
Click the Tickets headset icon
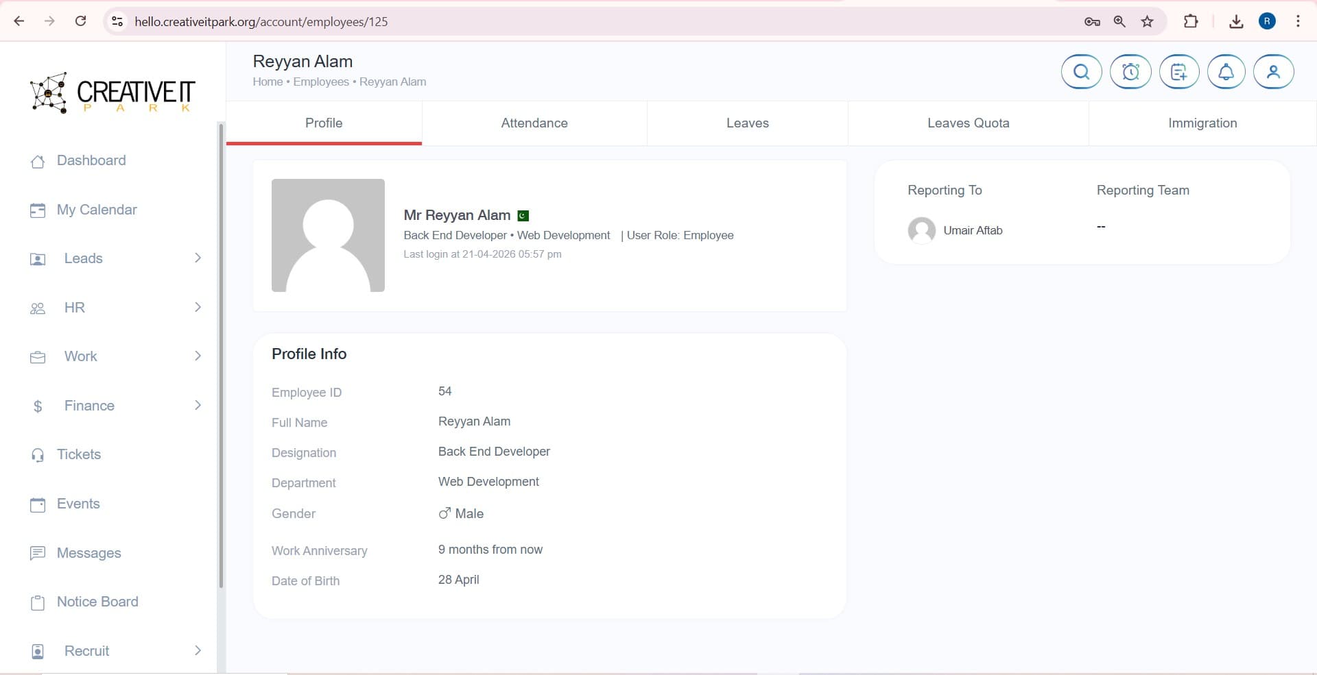38,455
